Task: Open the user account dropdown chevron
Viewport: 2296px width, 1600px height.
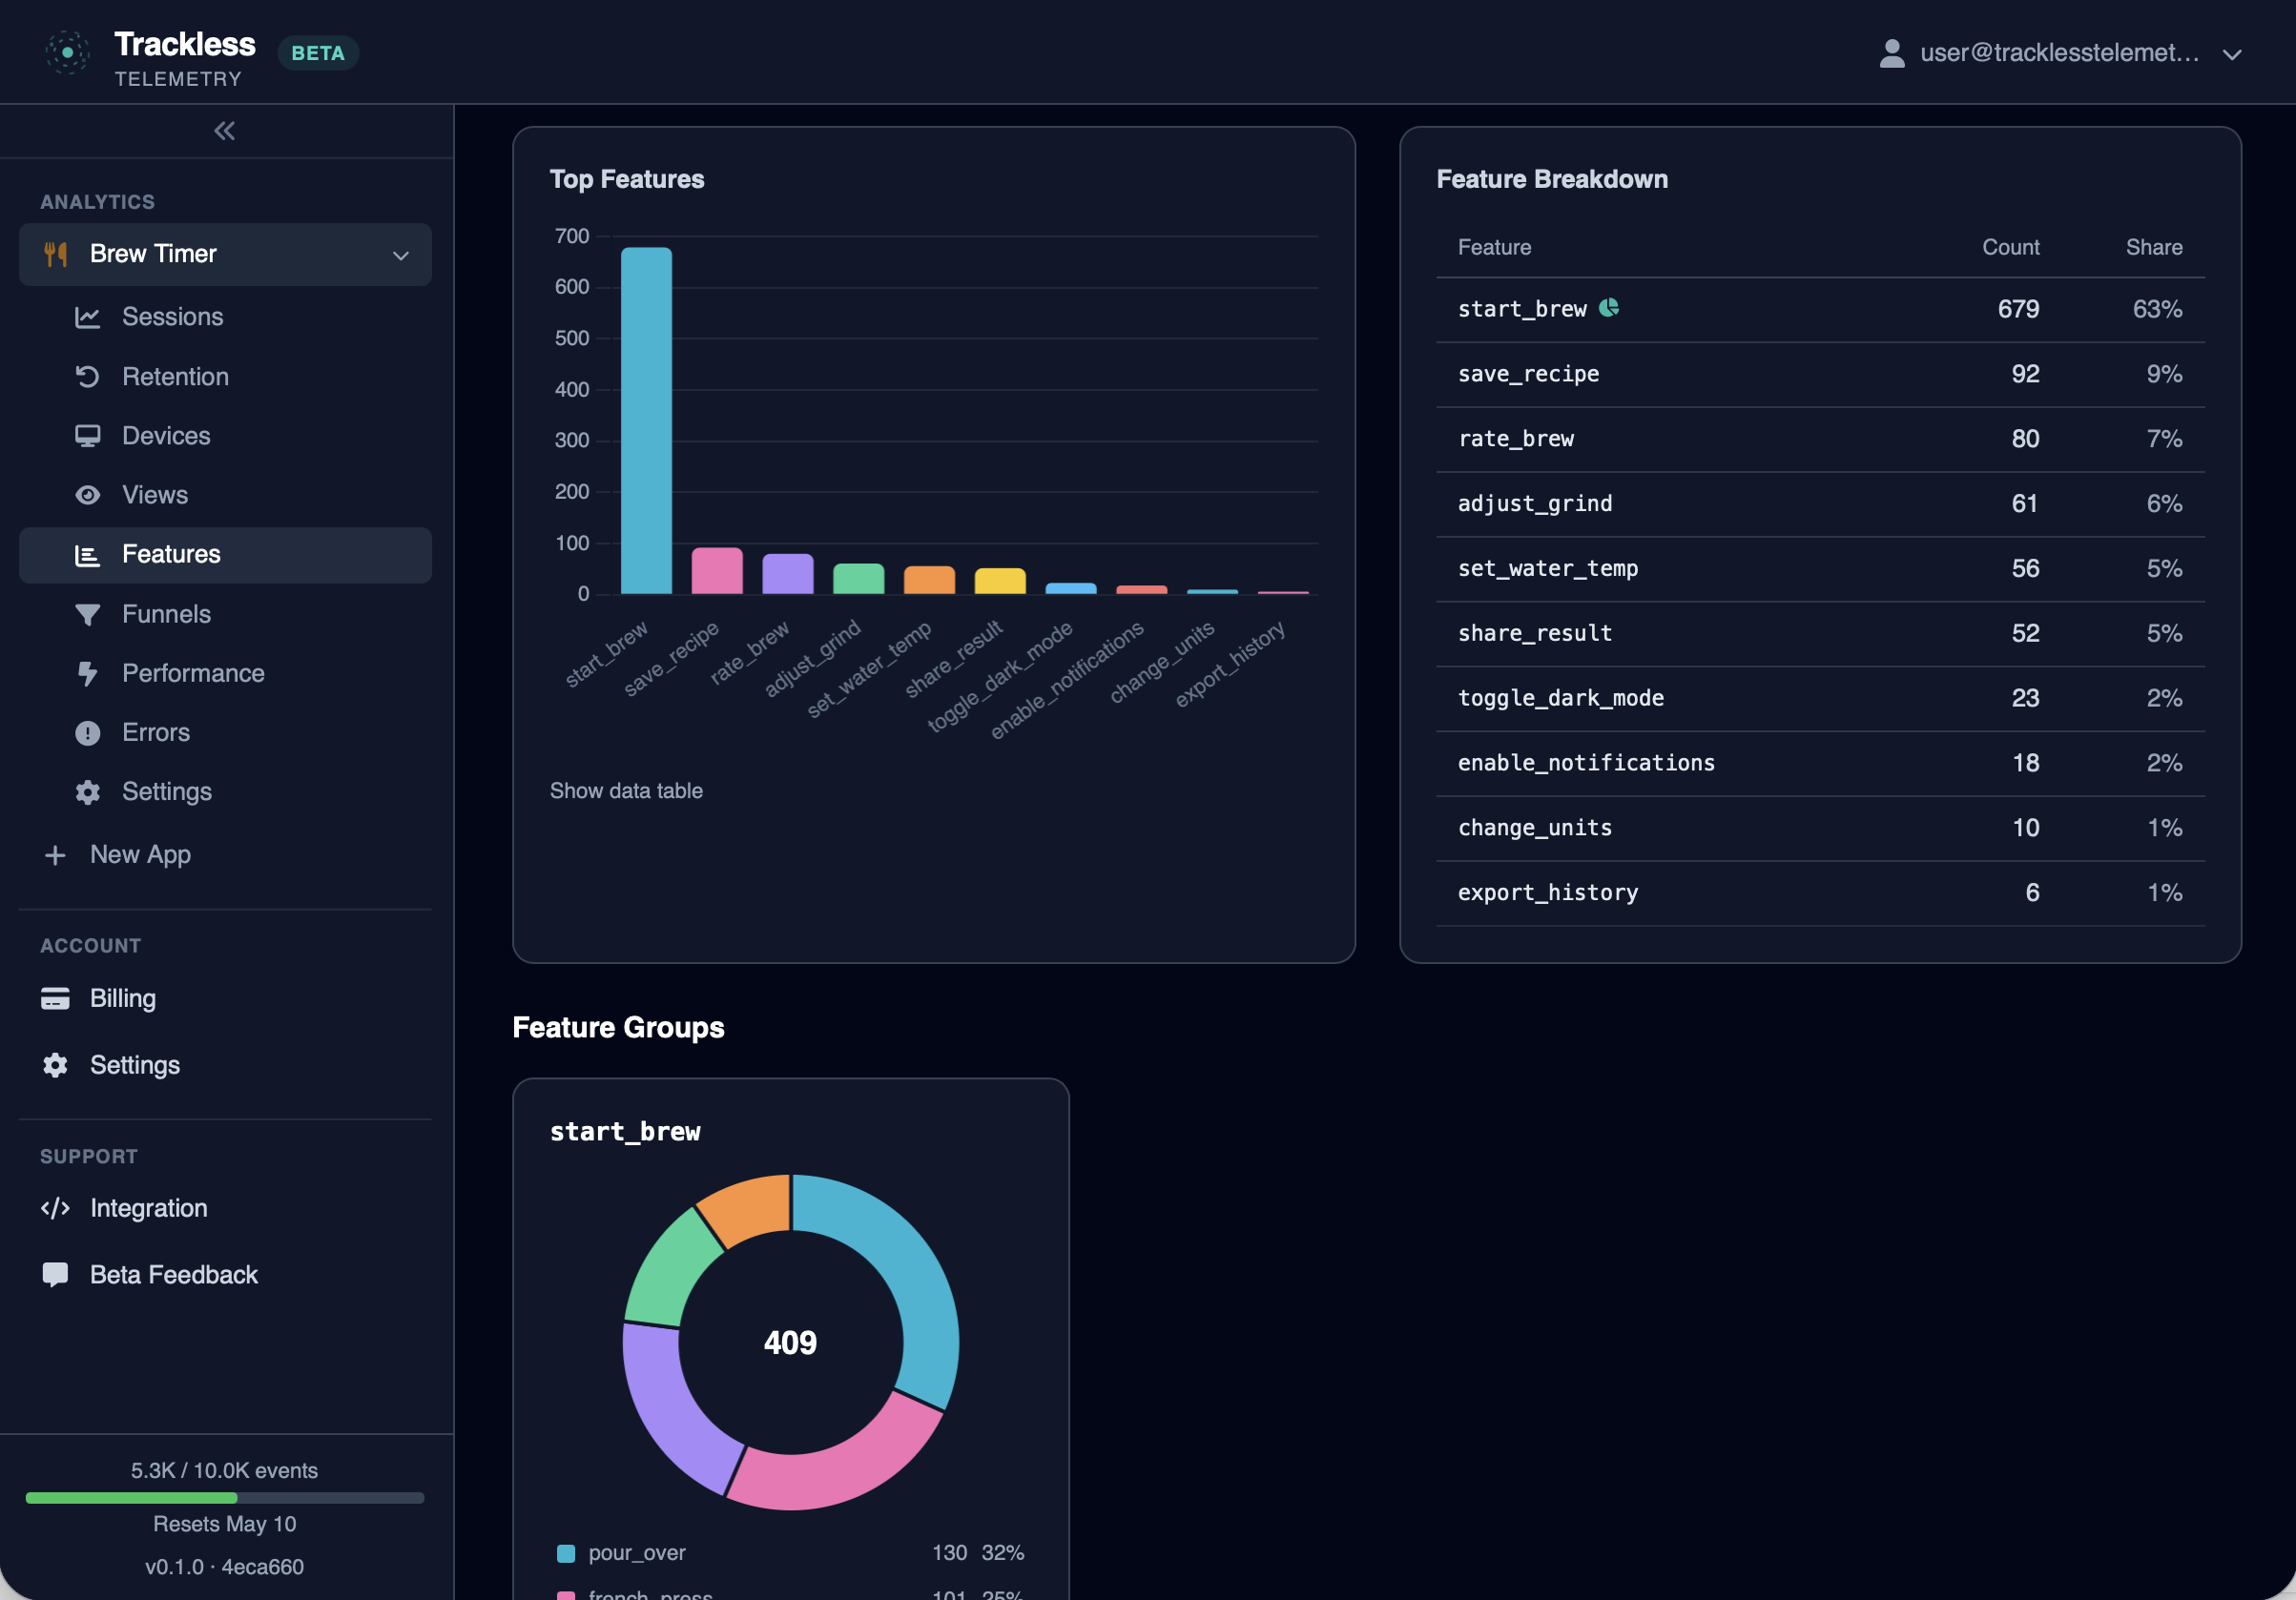Action: [2232, 54]
